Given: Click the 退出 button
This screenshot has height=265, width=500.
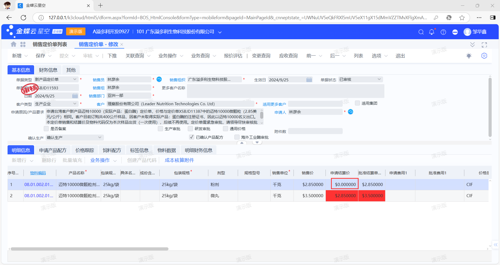Looking at the screenshot, I should (x=400, y=56).
